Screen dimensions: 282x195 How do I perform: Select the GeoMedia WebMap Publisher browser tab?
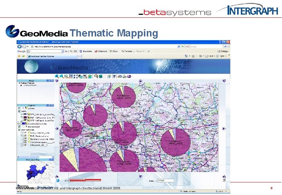(52, 56)
